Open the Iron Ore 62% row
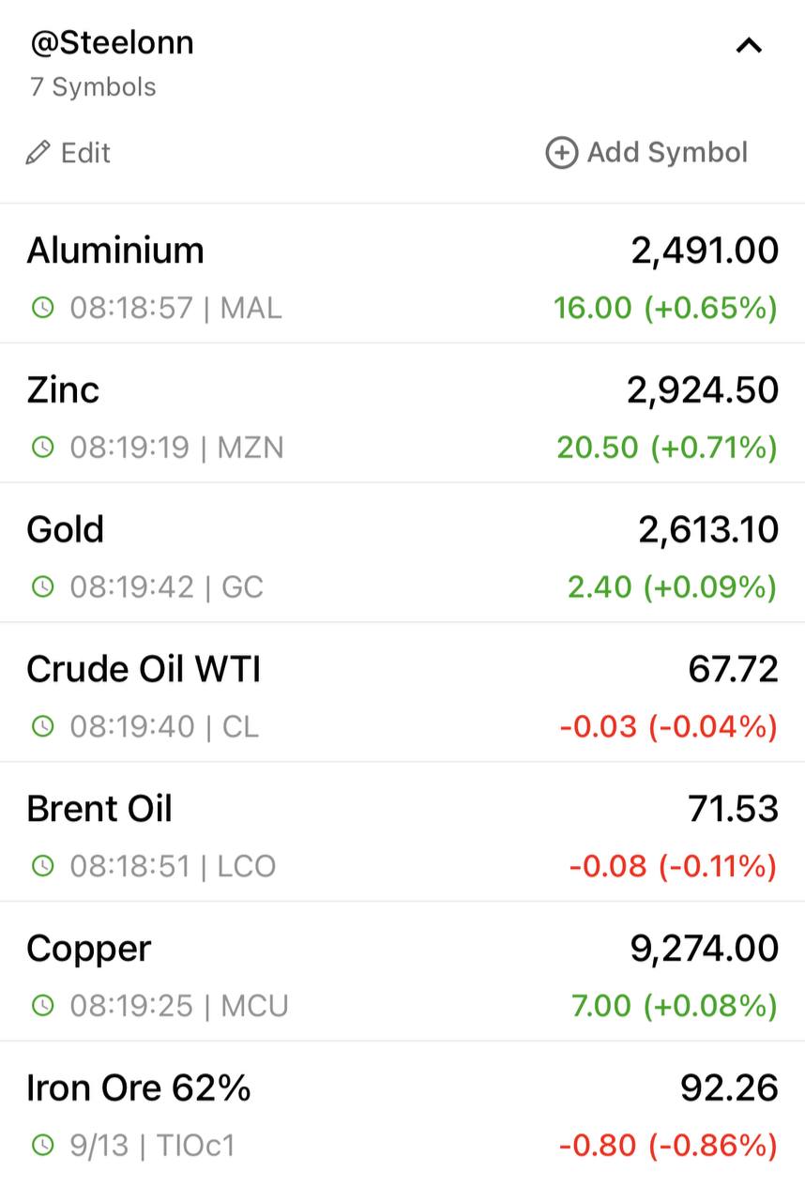The width and height of the screenshot is (805, 1201). pyautogui.click(x=402, y=1112)
